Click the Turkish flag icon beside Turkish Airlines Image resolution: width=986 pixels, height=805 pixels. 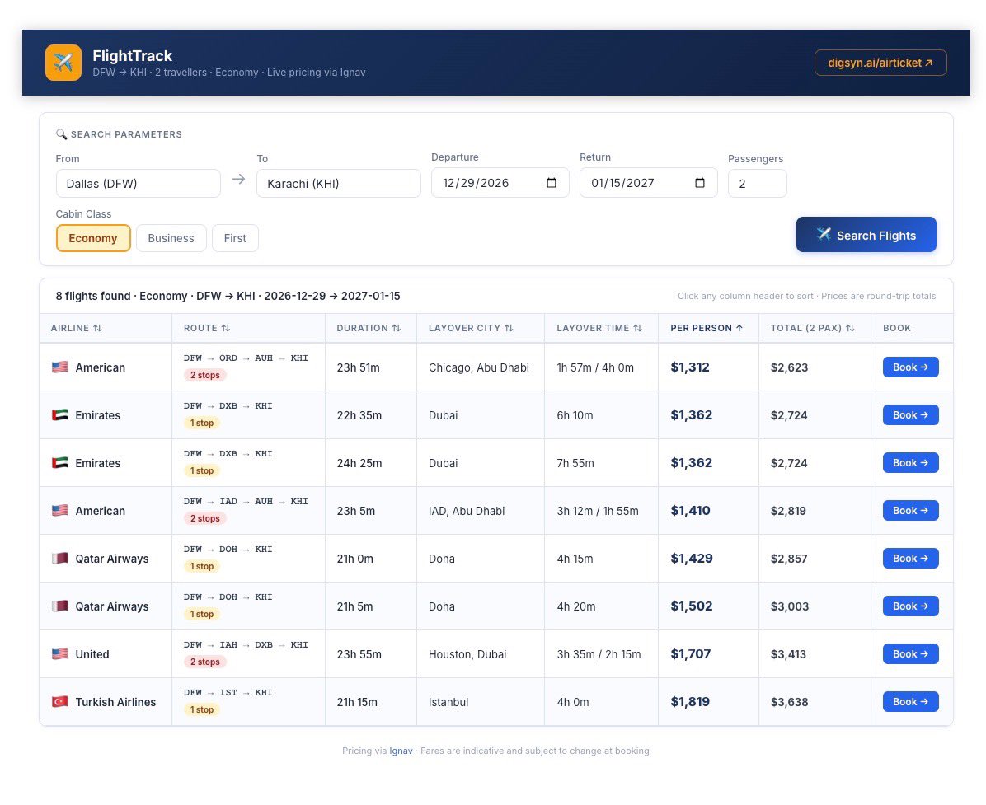click(x=59, y=701)
